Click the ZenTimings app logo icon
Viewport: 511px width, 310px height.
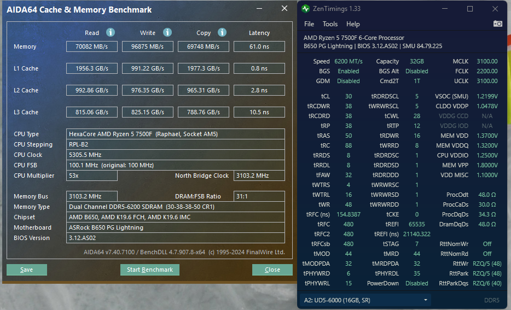pos(305,9)
